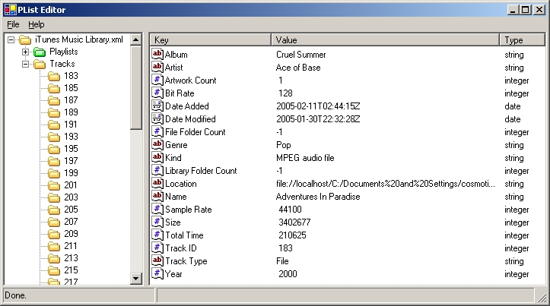Click the Type column header
This screenshot has width=550, height=306.
pos(520,39)
